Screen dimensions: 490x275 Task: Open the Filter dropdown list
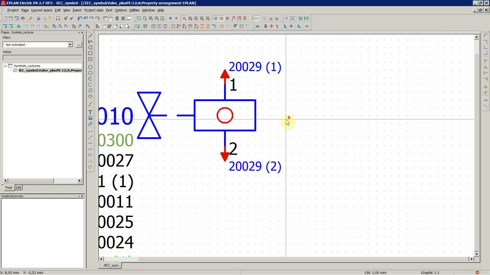click(x=70, y=45)
